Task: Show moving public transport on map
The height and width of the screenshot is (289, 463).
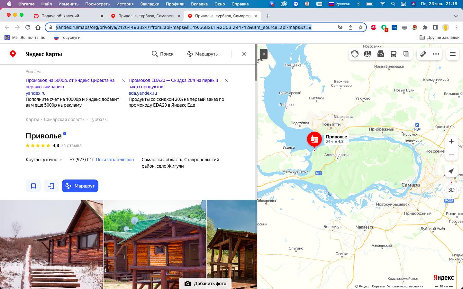Action: [x=394, y=54]
